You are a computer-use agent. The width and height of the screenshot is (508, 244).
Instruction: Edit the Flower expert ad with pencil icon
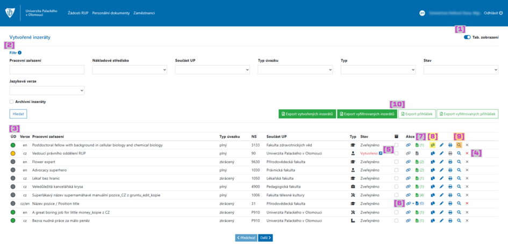click(441, 162)
